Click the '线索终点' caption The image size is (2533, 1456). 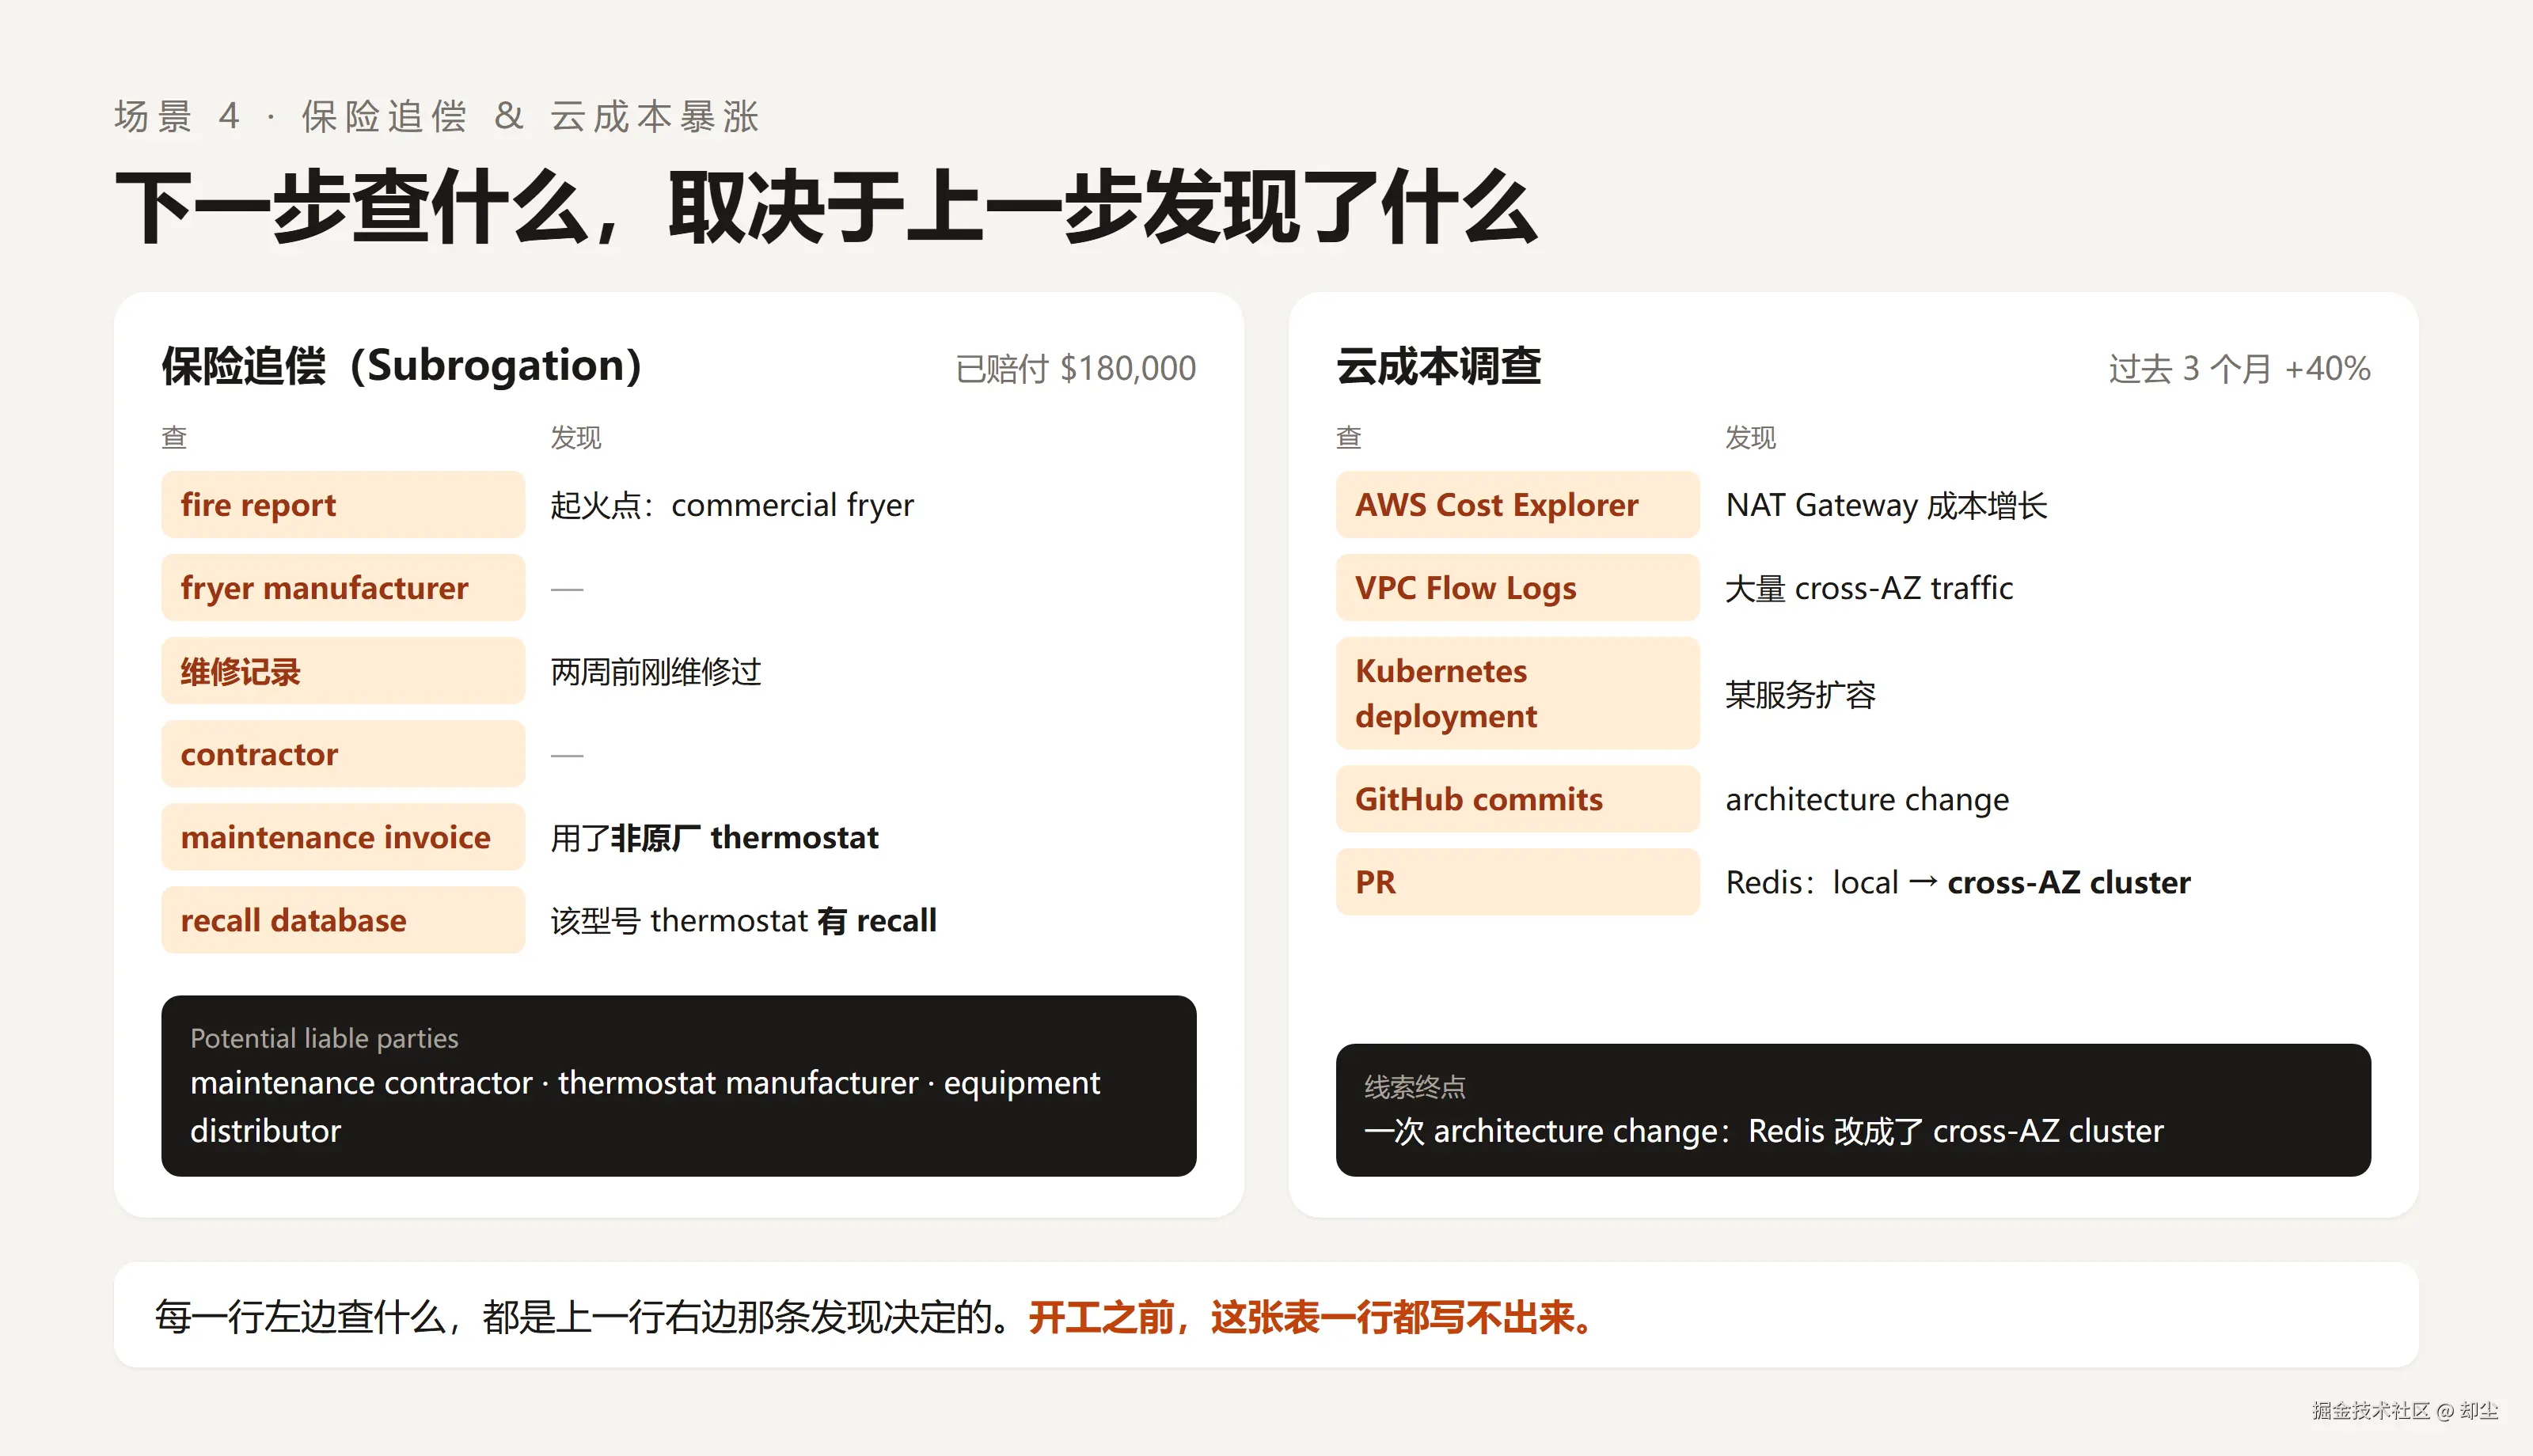1414,1087
